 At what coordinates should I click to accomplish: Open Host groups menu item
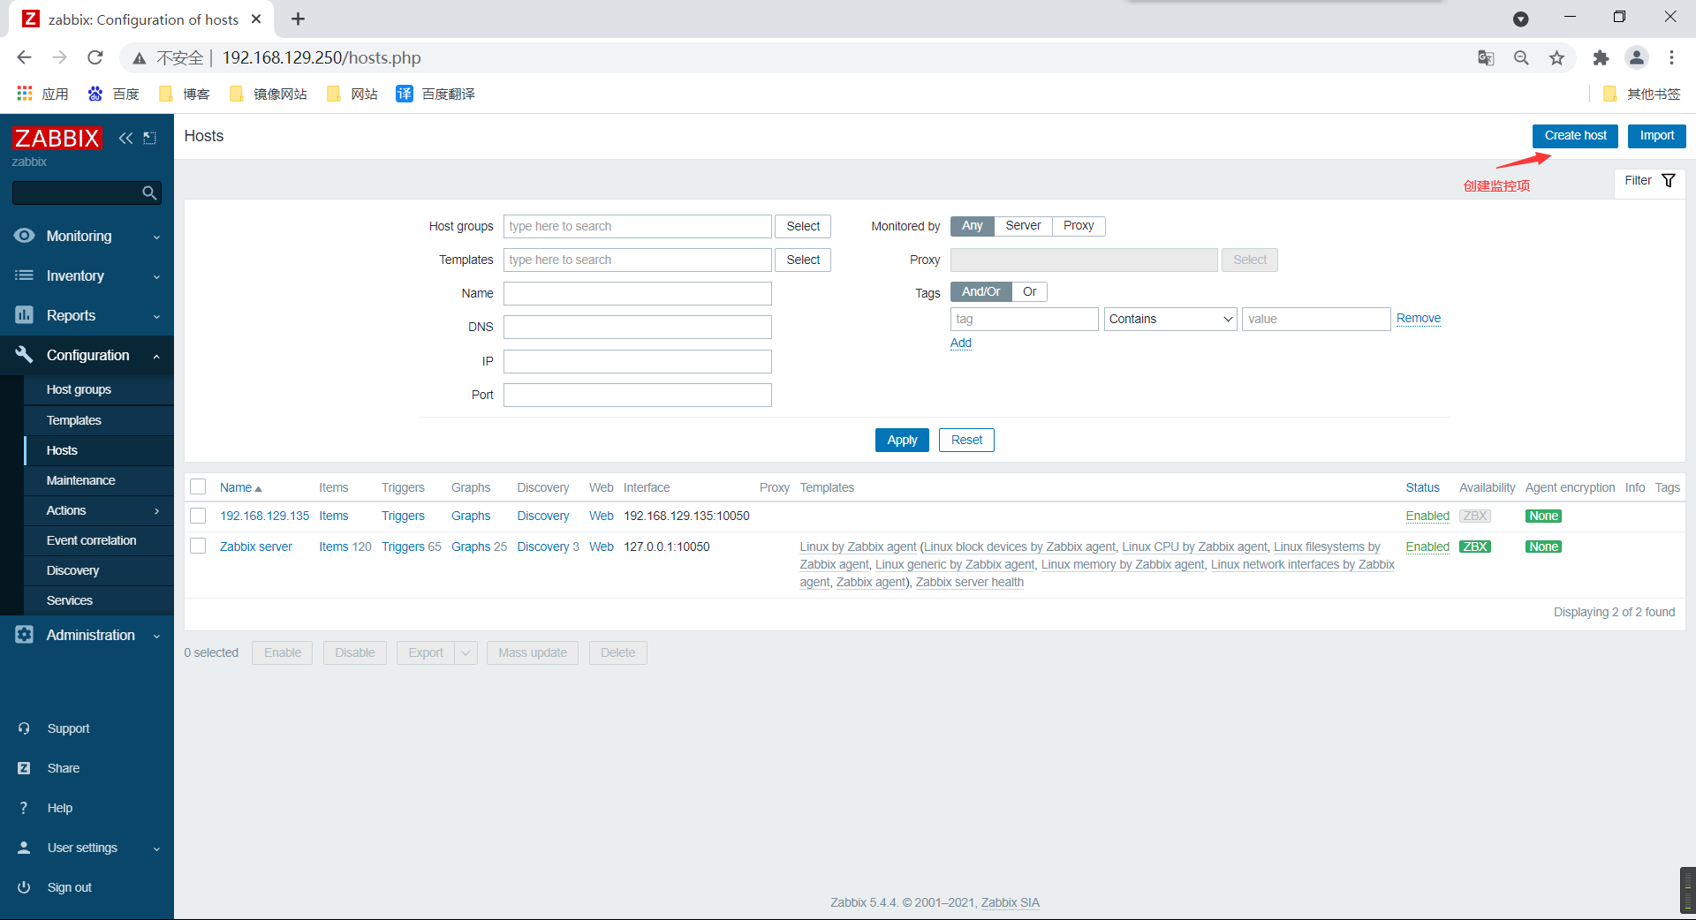79,389
